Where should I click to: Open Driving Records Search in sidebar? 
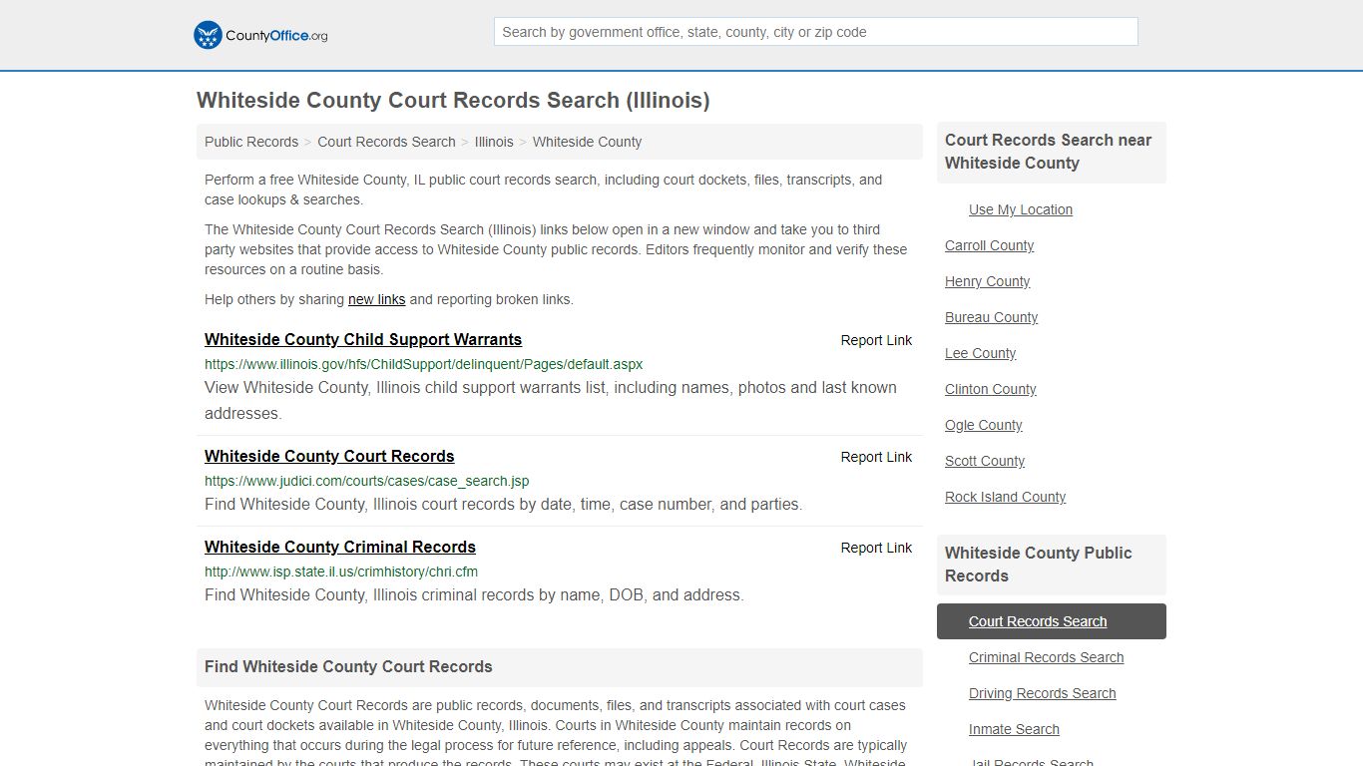(1042, 693)
